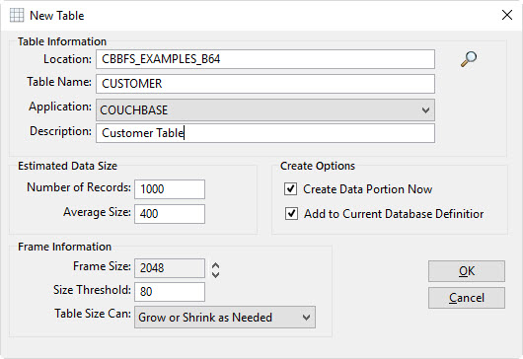
Task: Click the Frame Information group label
Action: (64, 247)
